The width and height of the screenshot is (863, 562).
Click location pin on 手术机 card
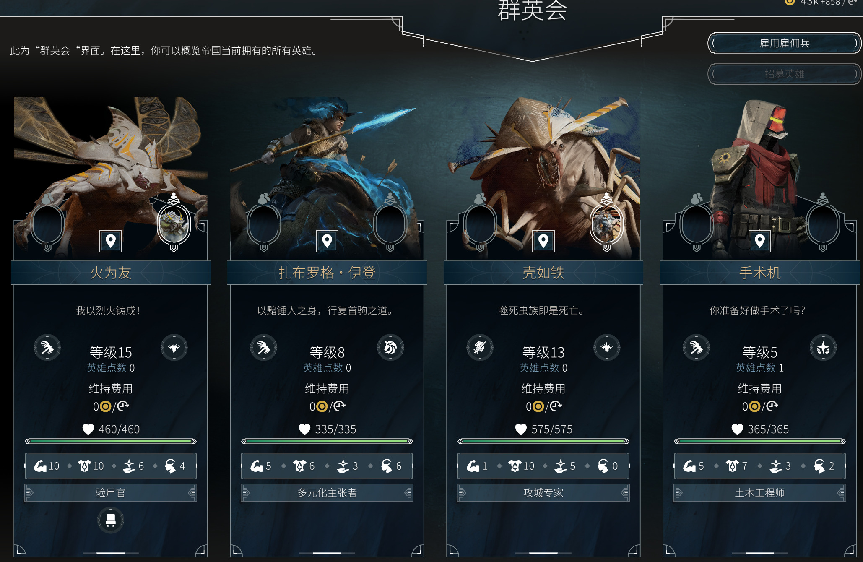click(760, 241)
